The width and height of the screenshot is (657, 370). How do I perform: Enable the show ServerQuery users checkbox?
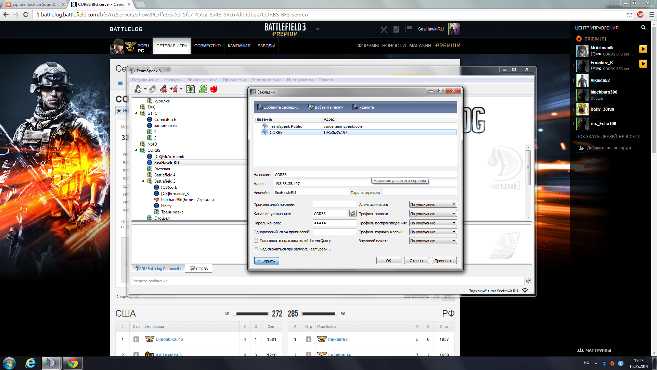256,241
